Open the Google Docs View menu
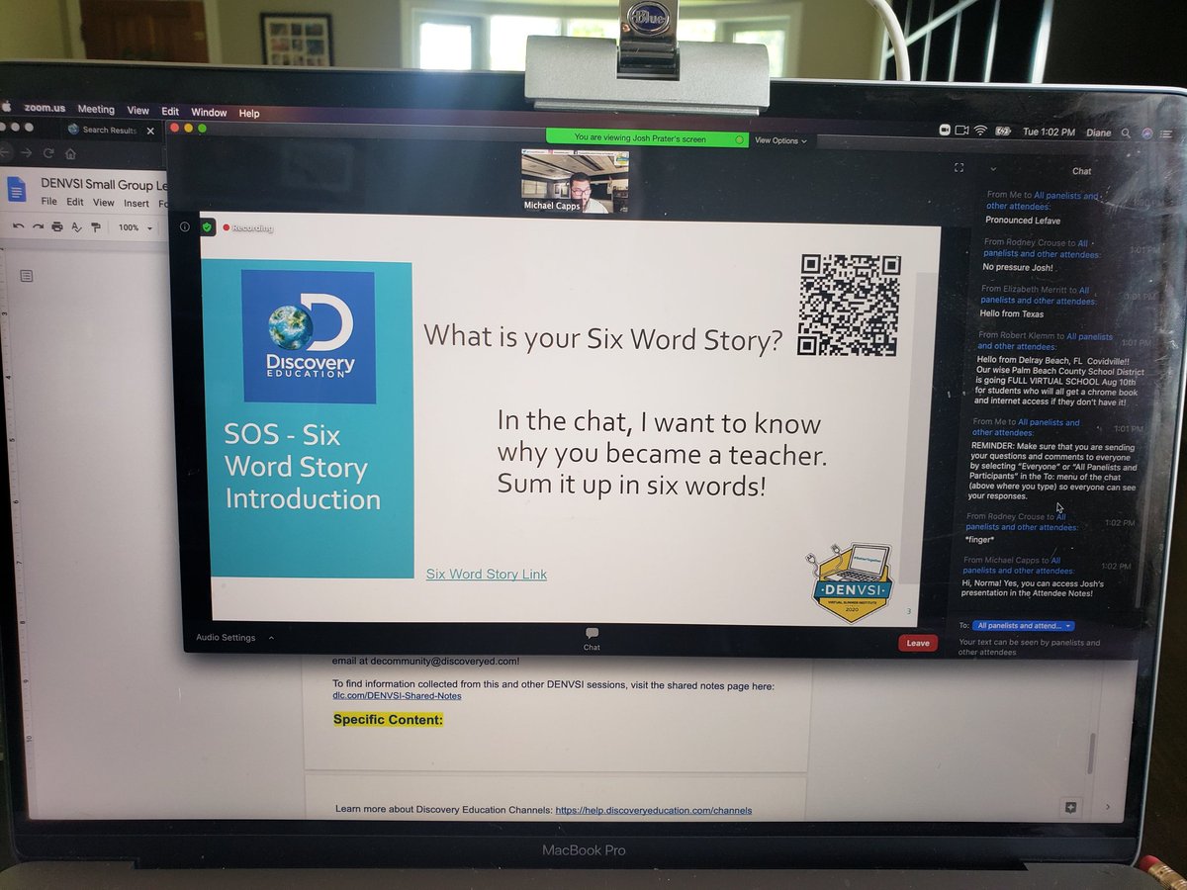1187x890 pixels. click(104, 203)
